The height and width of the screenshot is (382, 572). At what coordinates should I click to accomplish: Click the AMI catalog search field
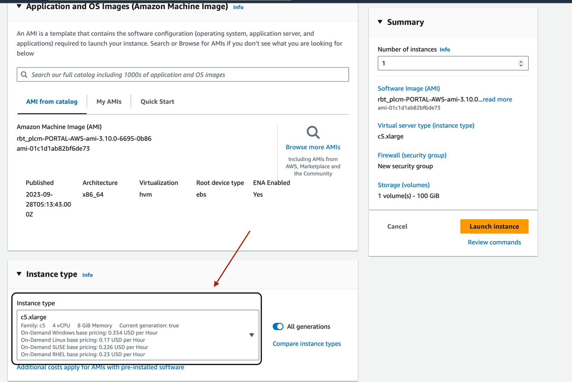pyautogui.click(x=187, y=74)
